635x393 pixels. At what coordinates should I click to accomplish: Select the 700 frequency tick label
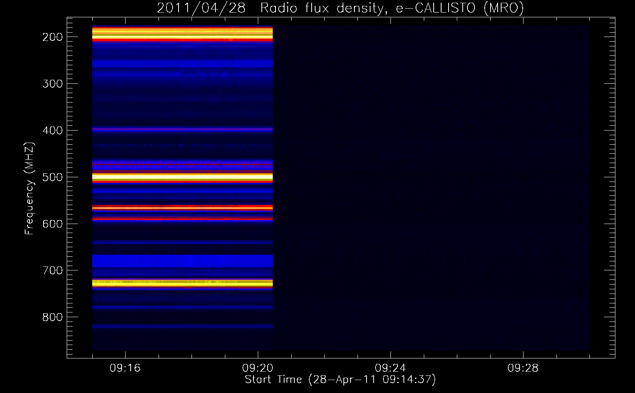pyautogui.click(x=53, y=270)
